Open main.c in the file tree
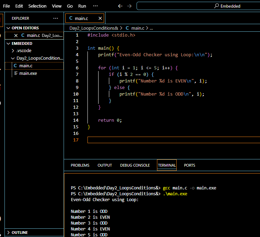 coord(34,66)
